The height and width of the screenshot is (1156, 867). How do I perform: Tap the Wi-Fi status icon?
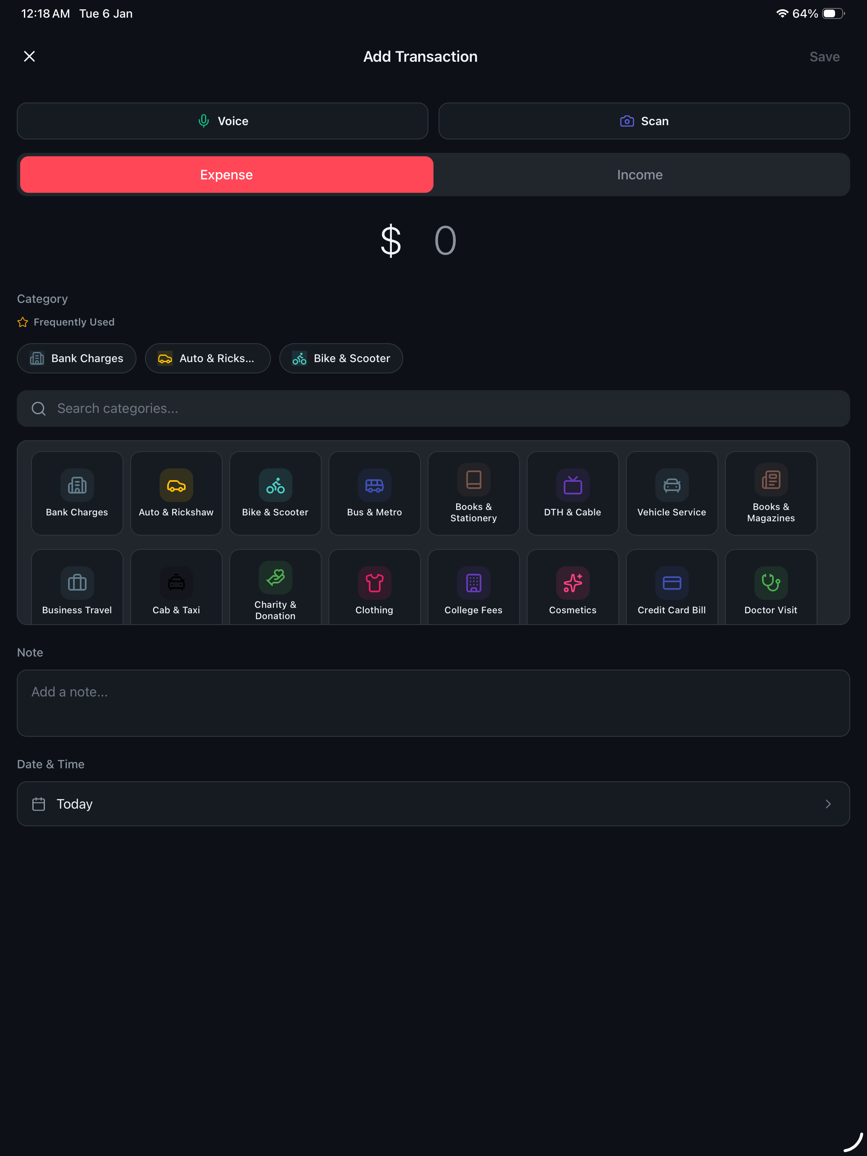tap(782, 13)
